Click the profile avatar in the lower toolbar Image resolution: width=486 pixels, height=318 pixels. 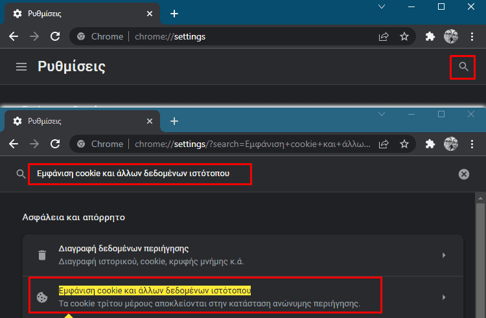(x=450, y=144)
